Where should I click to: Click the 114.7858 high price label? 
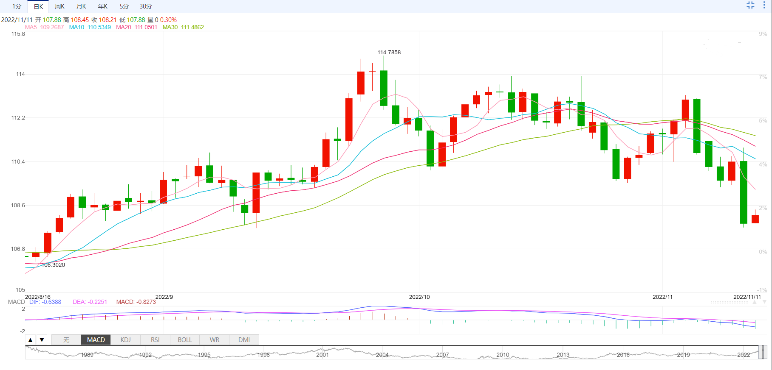click(x=389, y=53)
